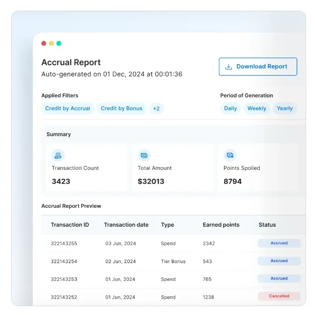Image resolution: width=315 pixels, height=315 pixels.
Task: Click the Download Report button
Action: (258, 66)
